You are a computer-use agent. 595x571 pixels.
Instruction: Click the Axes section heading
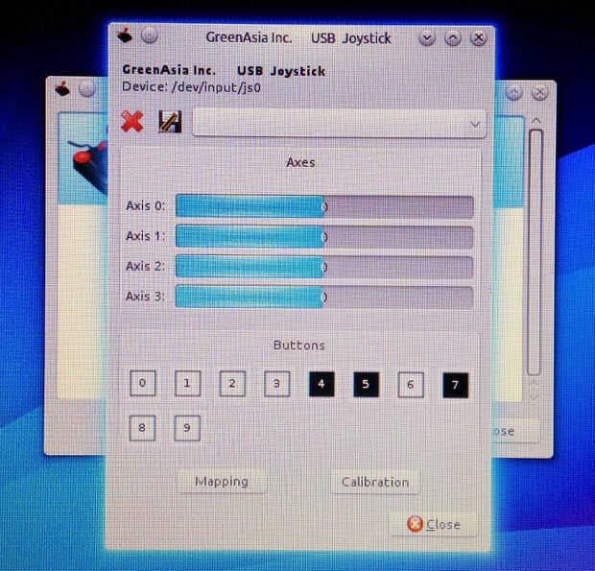[x=300, y=162]
